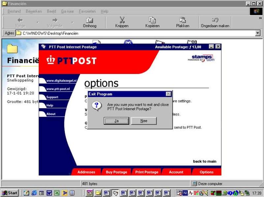Cancel exit with the Nee button
The width and height of the screenshot is (264, 197).
point(144,121)
